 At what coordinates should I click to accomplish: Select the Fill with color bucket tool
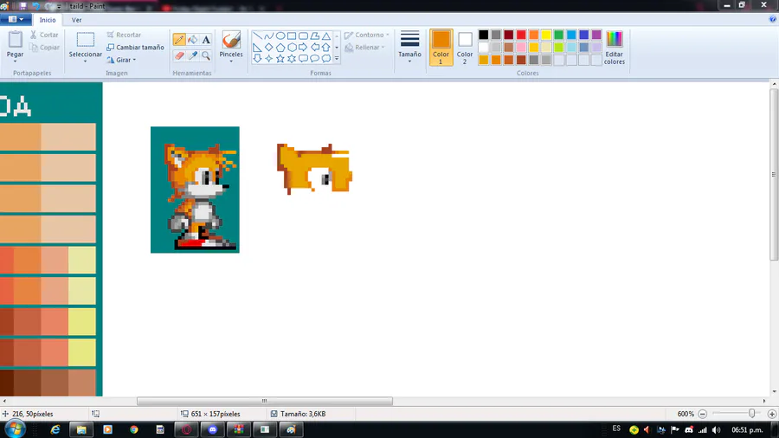pyautogui.click(x=193, y=40)
